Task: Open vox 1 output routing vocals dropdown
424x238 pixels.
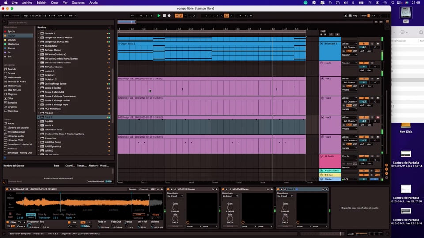Action: point(349,90)
